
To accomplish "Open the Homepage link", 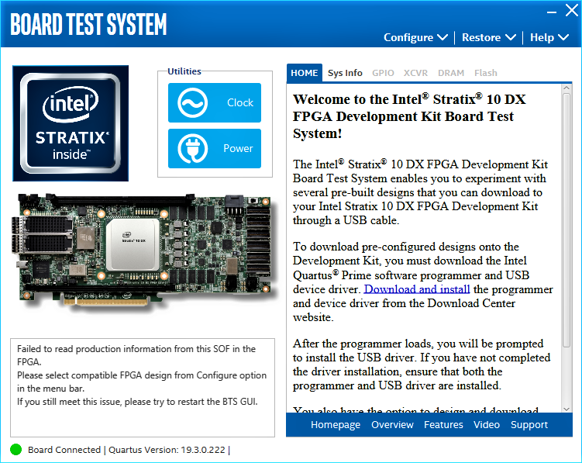I will coord(336,425).
